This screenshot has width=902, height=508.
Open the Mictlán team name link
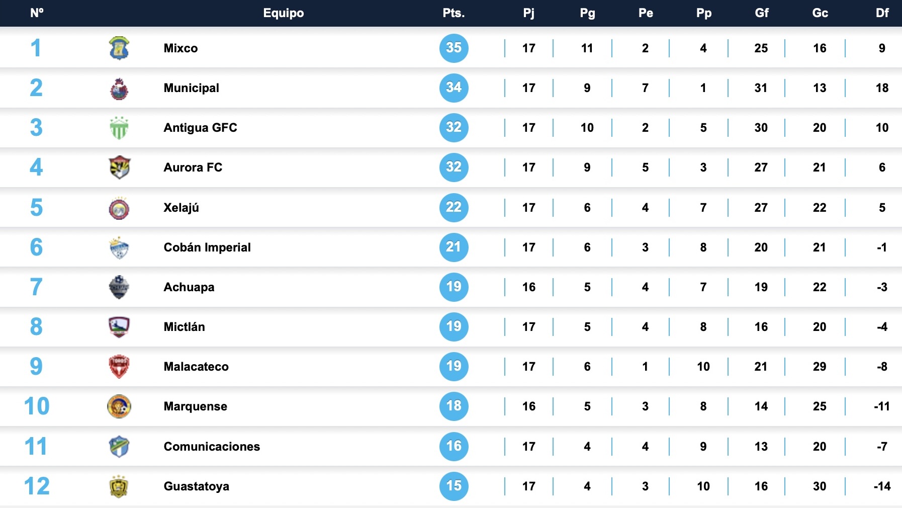click(184, 327)
